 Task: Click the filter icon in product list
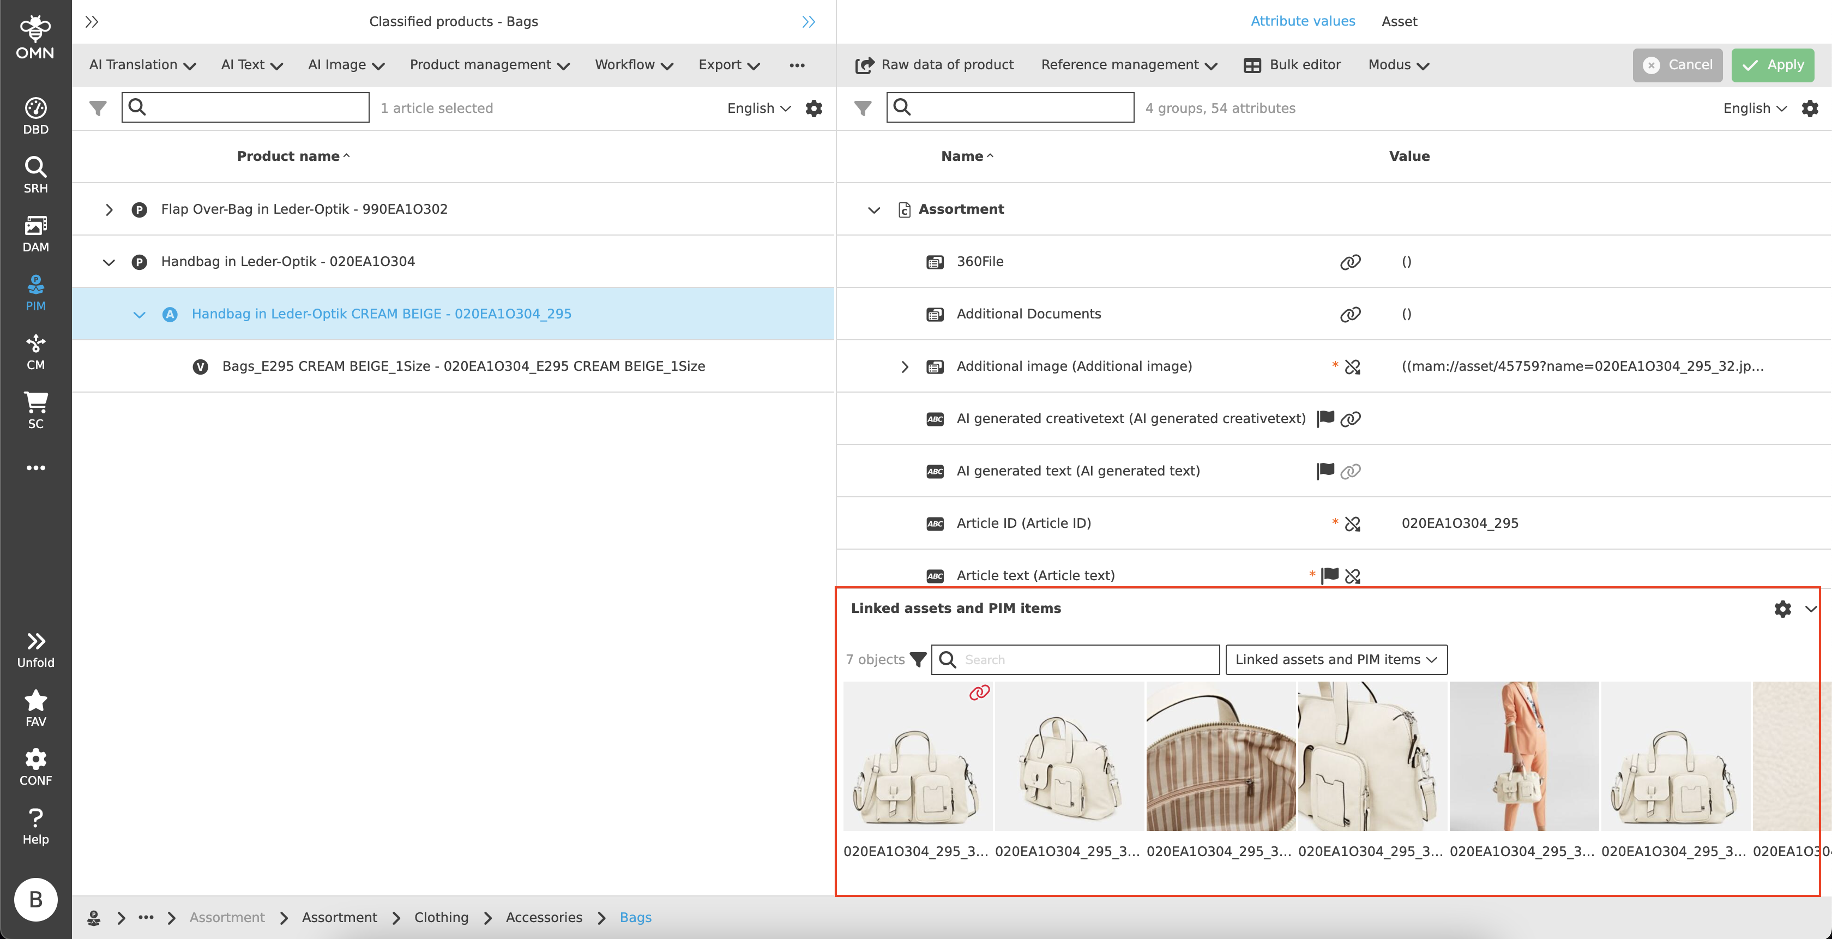pos(98,108)
